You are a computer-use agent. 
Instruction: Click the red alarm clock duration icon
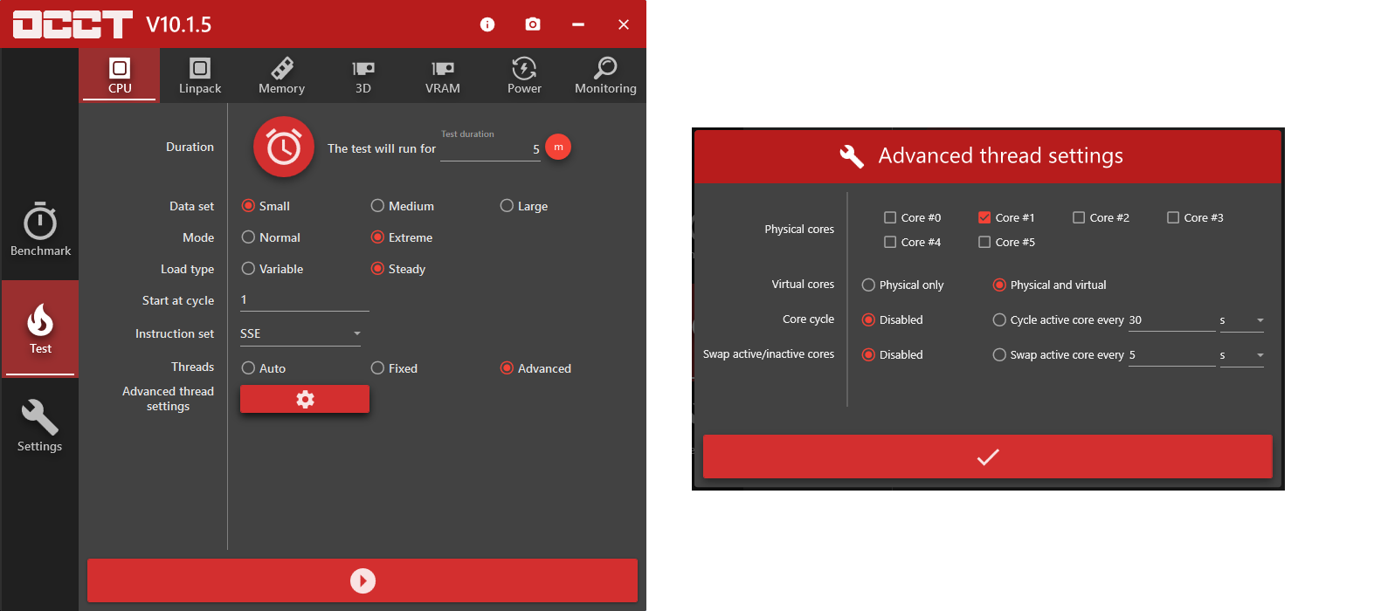284,148
